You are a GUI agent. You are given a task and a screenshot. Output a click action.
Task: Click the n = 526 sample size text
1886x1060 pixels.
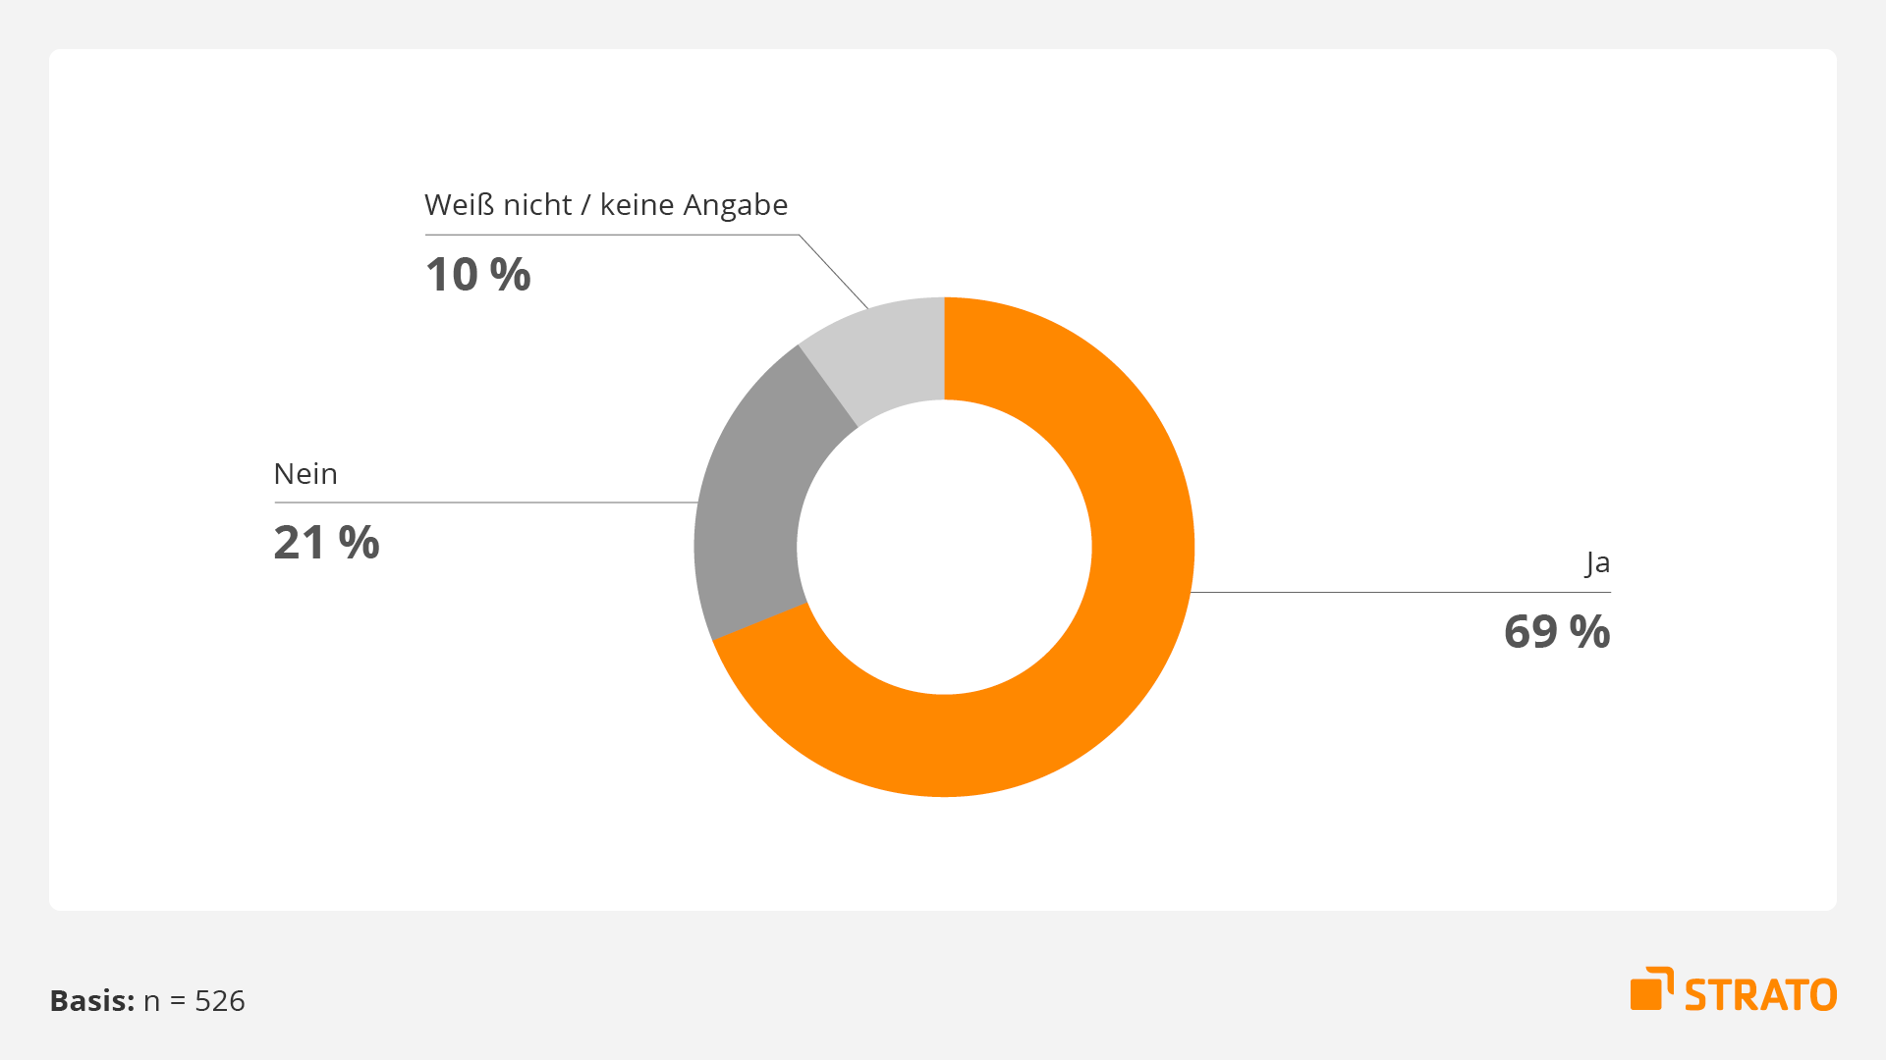(194, 1001)
